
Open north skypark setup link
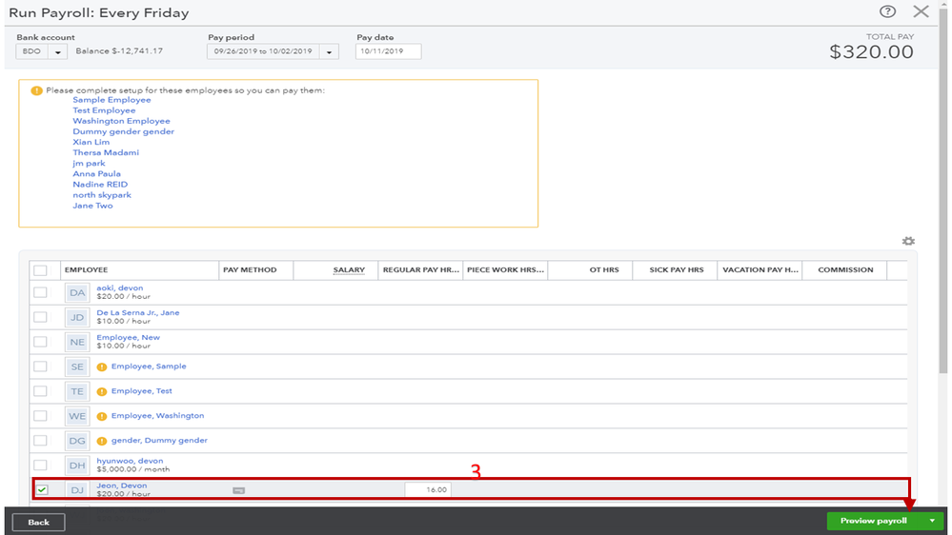102,195
